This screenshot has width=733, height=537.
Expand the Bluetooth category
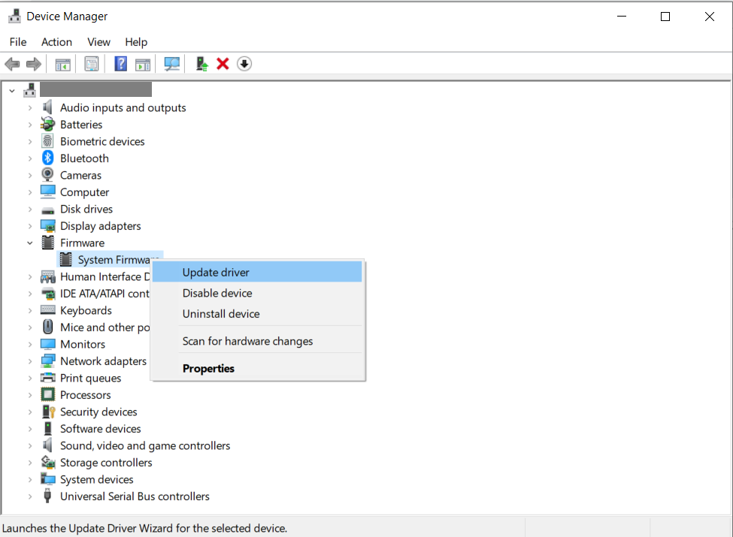pos(30,158)
